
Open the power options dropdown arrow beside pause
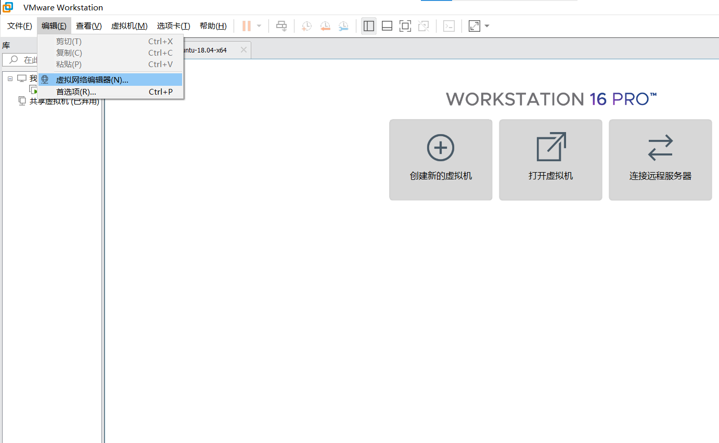(259, 26)
